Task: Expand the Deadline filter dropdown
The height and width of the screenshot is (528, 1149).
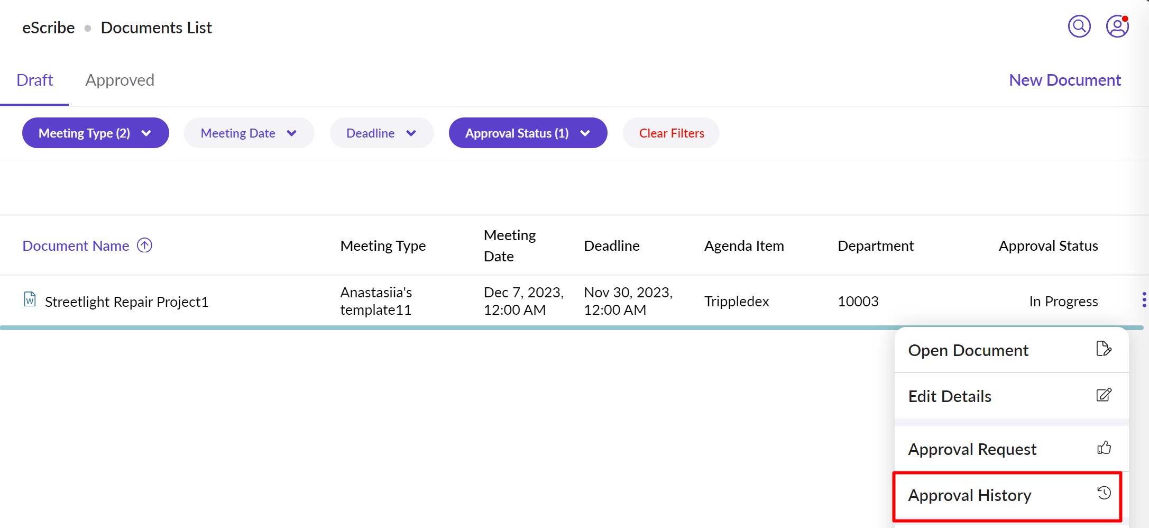Action: click(x=381, y=133)
